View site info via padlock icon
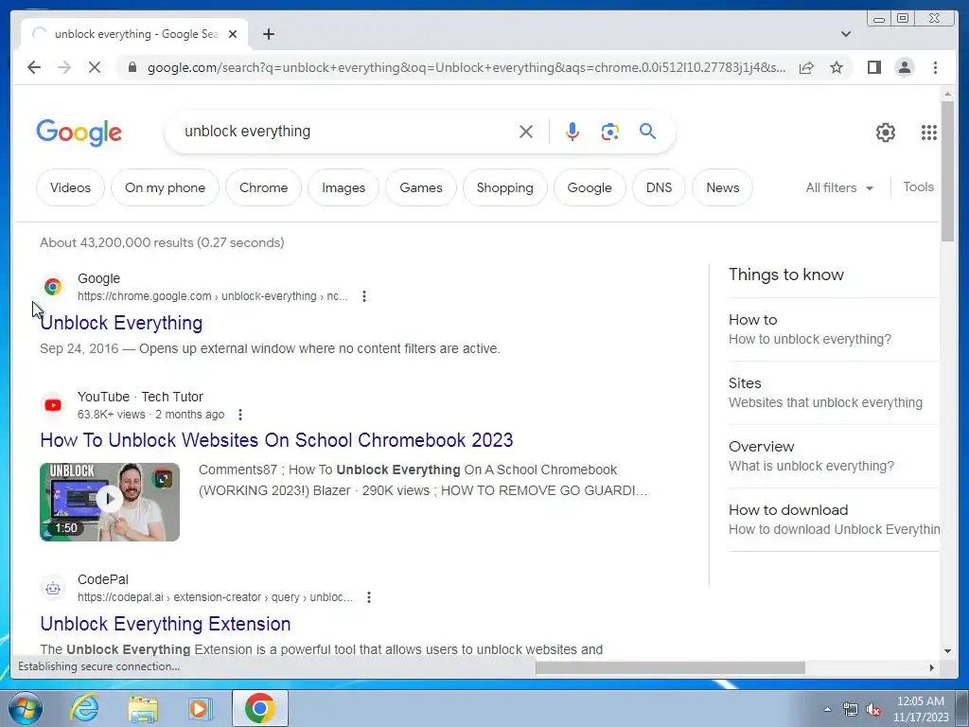 pos(132,67)
